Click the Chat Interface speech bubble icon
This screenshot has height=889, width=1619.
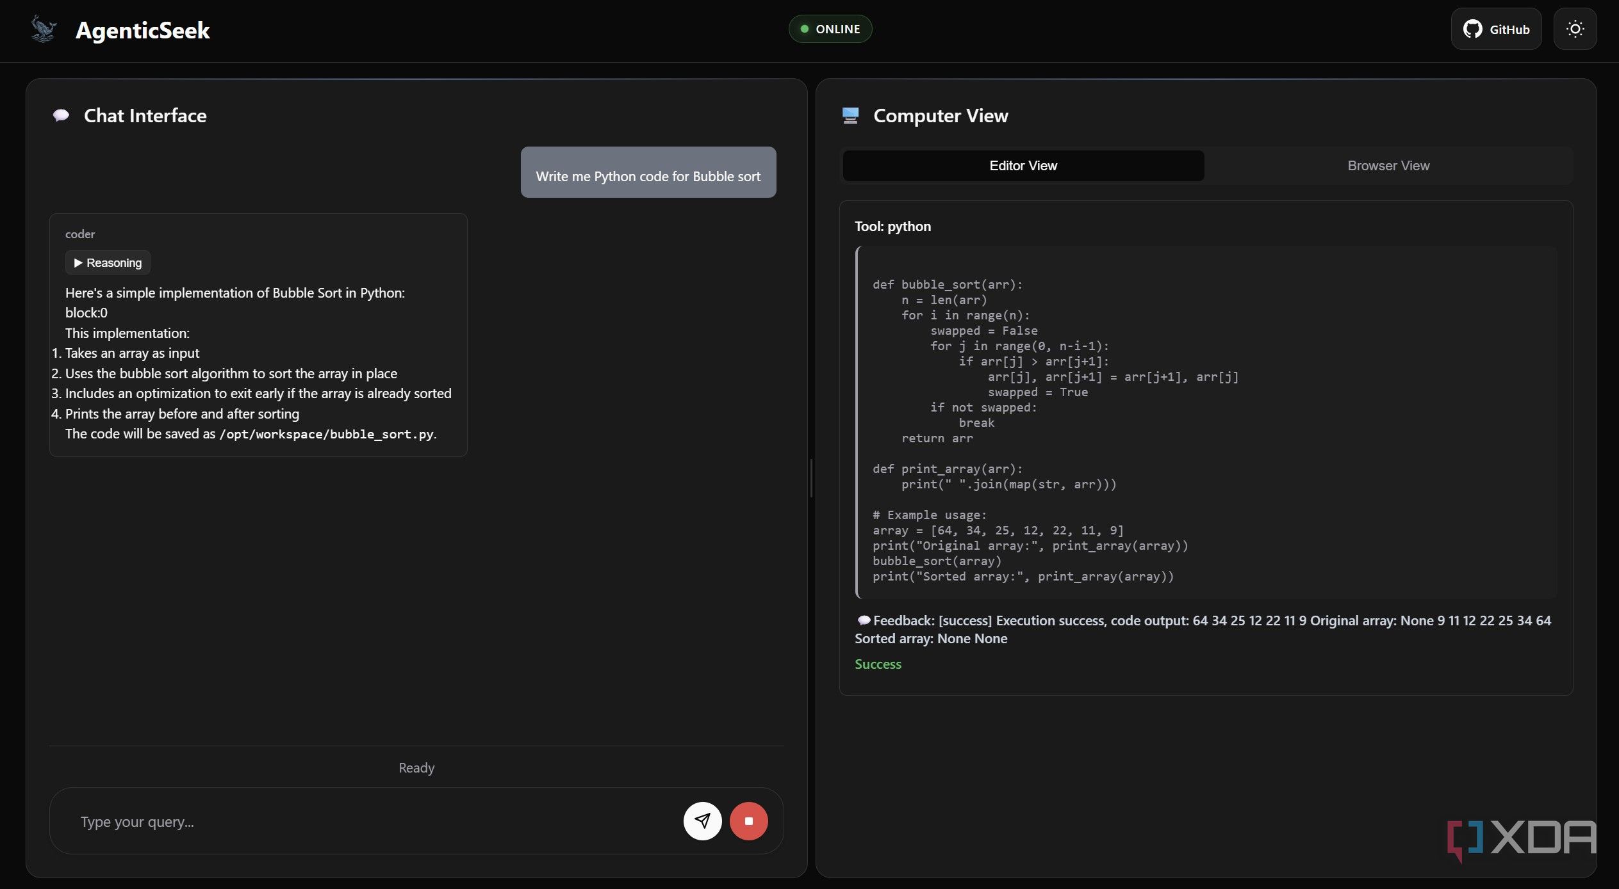tap(61, 116)
